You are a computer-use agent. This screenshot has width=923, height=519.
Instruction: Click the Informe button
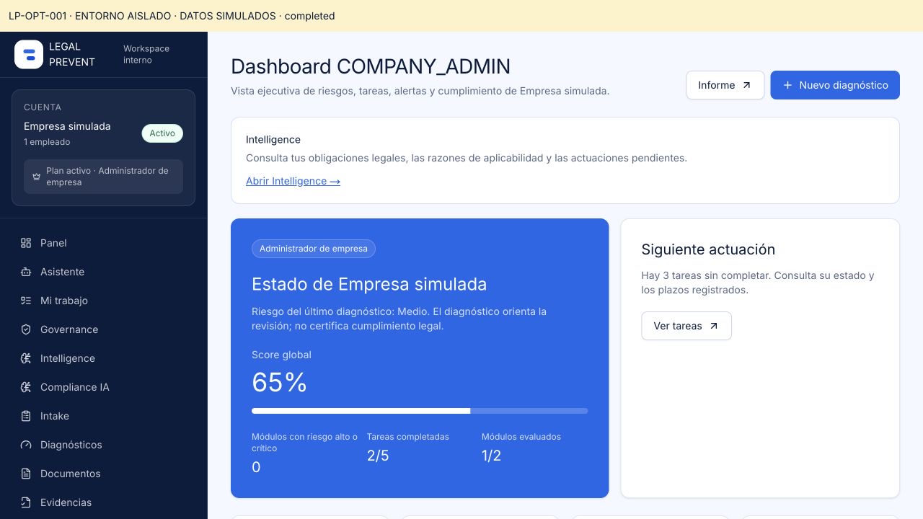click(725, 85)
